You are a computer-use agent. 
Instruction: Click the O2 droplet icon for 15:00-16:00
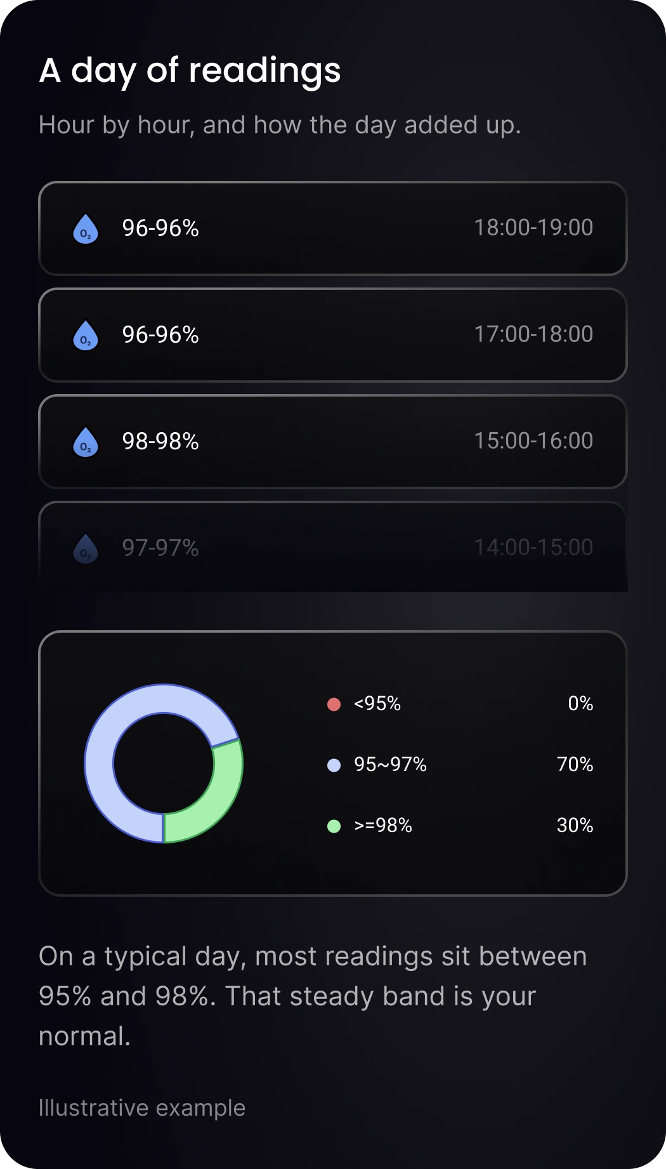(86, 442)
